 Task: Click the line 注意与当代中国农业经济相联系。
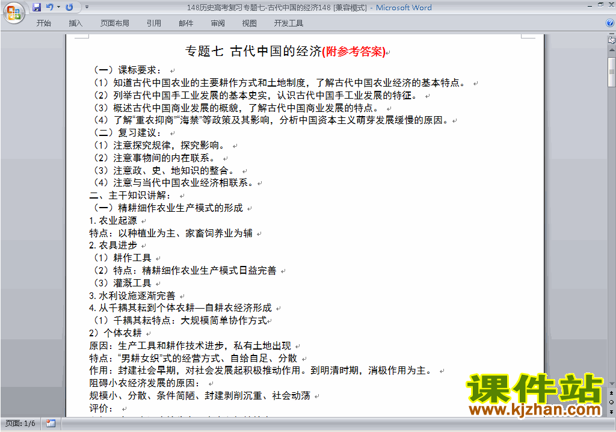pyautogui.click(x=175, y=182)
